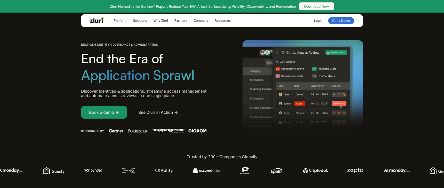
Task: Click the Github icon in the review header
Action: click(x=283, y=53)
